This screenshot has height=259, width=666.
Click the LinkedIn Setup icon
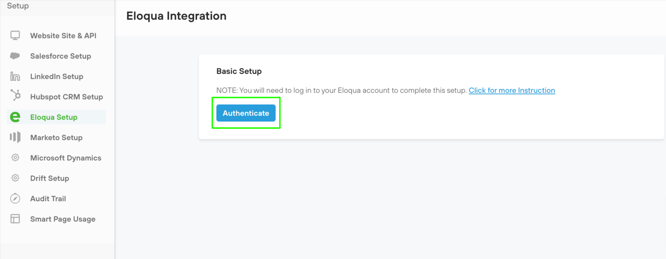pos(15,76)
